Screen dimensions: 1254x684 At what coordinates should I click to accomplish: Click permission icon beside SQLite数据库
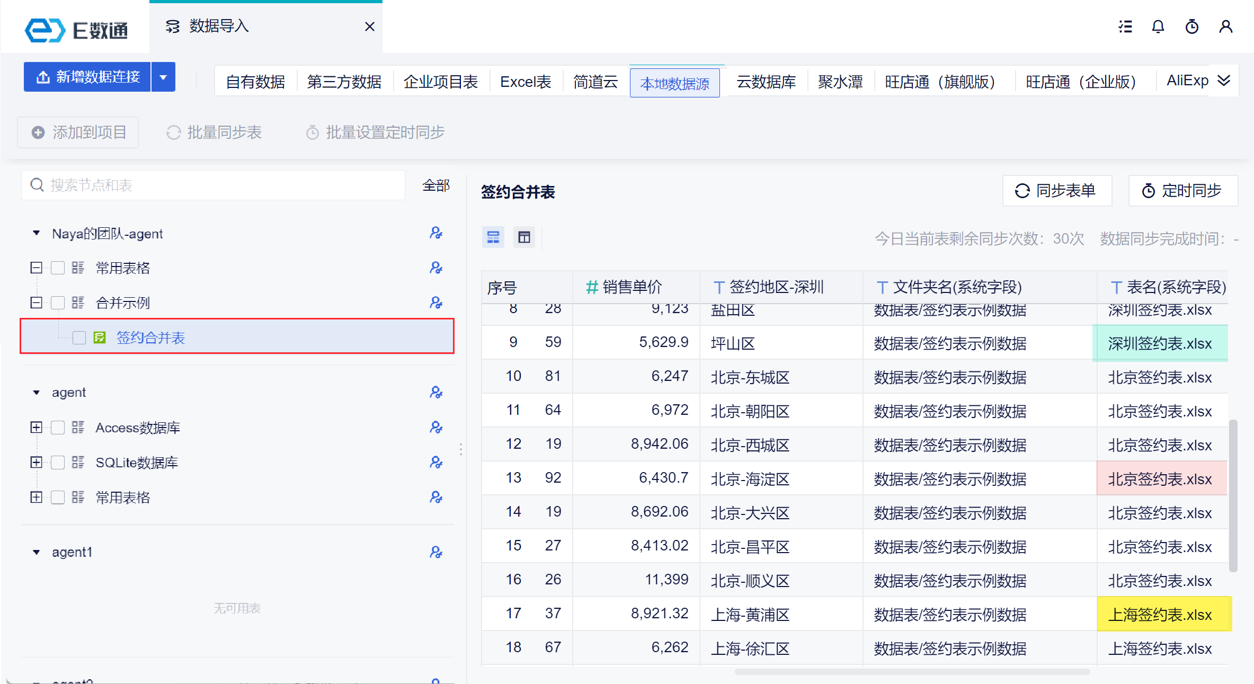click(x=435, y=463)
